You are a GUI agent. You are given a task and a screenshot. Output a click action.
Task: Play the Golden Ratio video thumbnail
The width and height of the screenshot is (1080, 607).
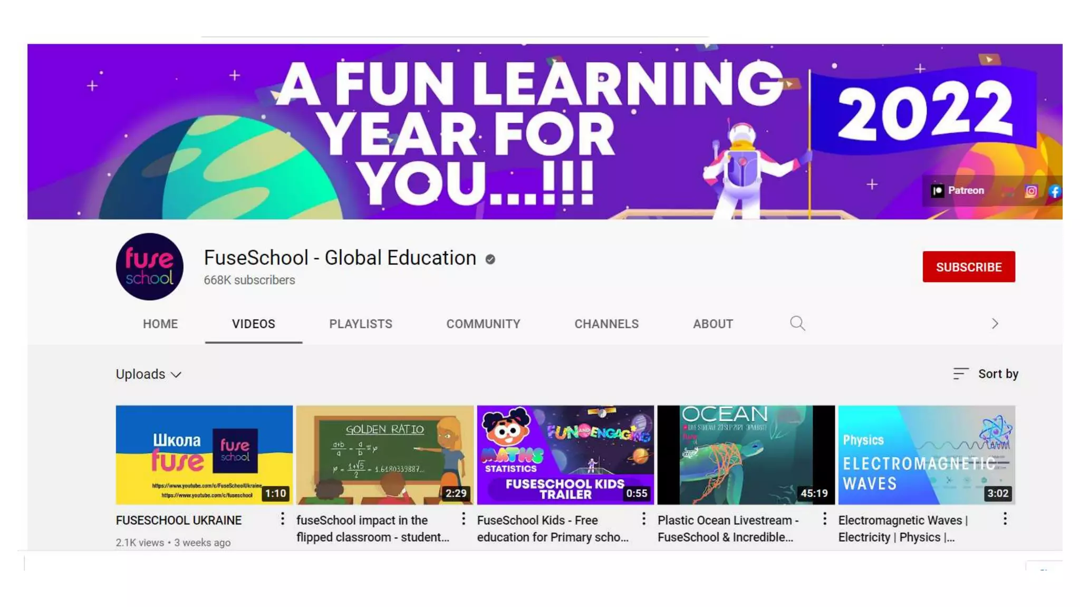tap(384, 454)
